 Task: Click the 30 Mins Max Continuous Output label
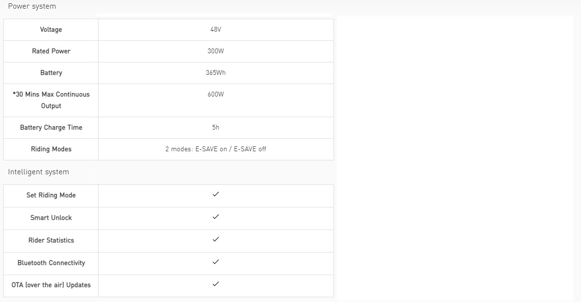(51, 100)
